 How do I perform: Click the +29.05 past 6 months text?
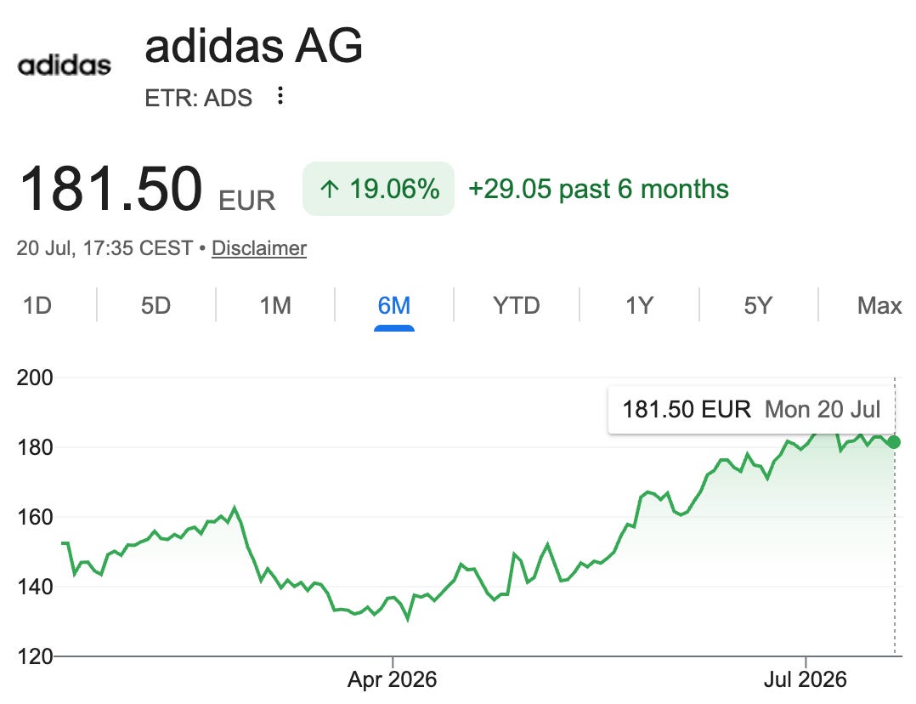tap(598, 189)
